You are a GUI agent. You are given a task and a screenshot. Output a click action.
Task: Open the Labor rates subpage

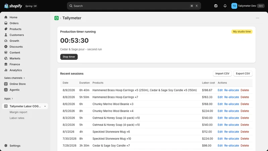point(17,118)
